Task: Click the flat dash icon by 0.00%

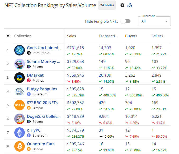Action: 101,136
